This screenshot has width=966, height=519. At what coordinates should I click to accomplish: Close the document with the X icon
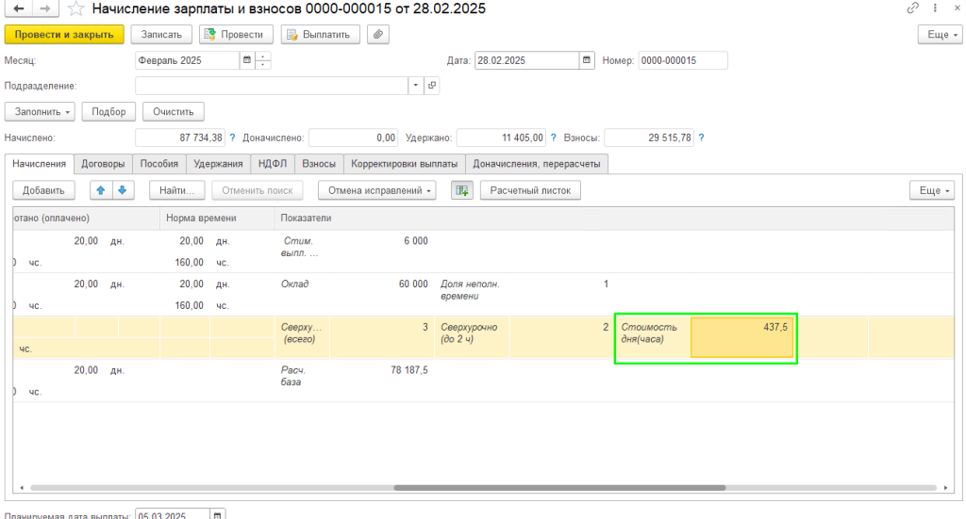tap(957, 8)
